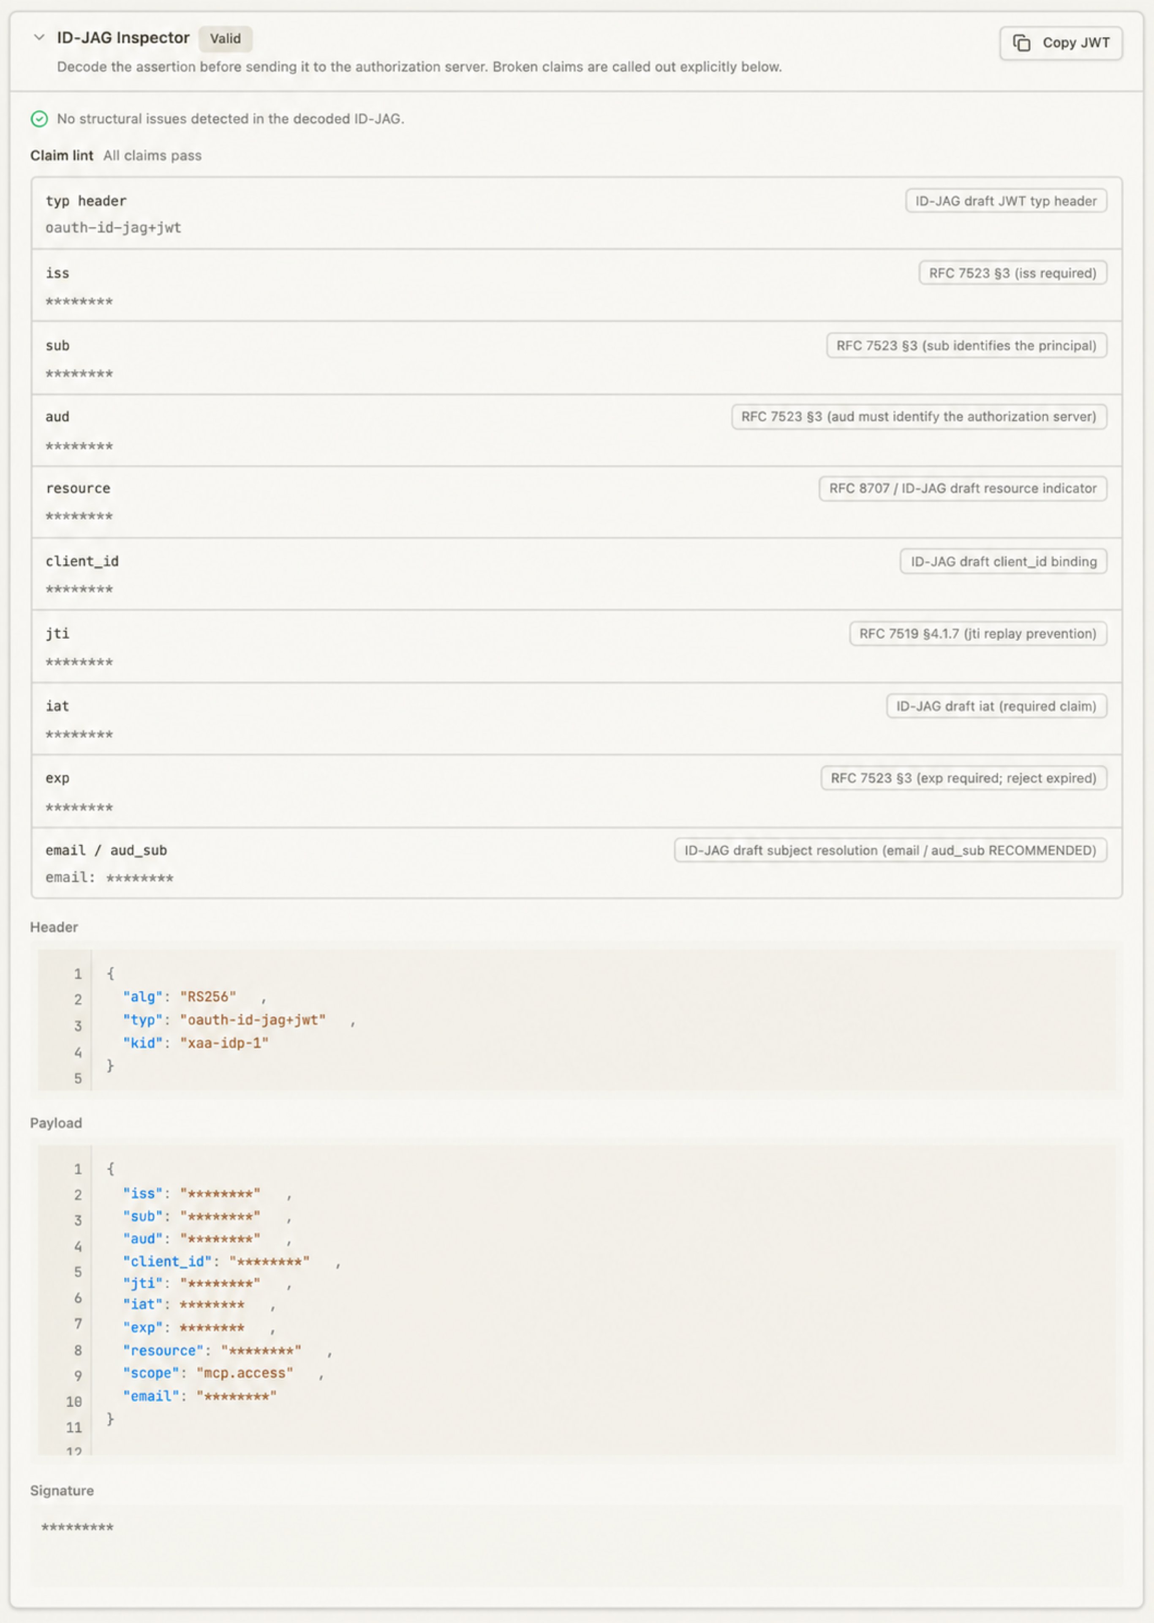Click the 'aud must identify the authorization server' tag
The height and width of the screenshot is (1623, 1154).
coord(919,417)
